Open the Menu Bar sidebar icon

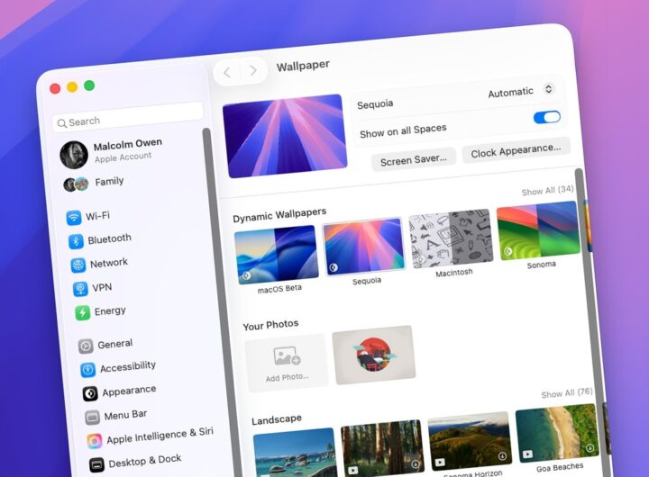click(92, 418)
